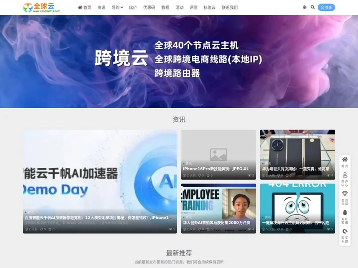
Task: Click the 资讯 section heading
Action: (179, 120)
